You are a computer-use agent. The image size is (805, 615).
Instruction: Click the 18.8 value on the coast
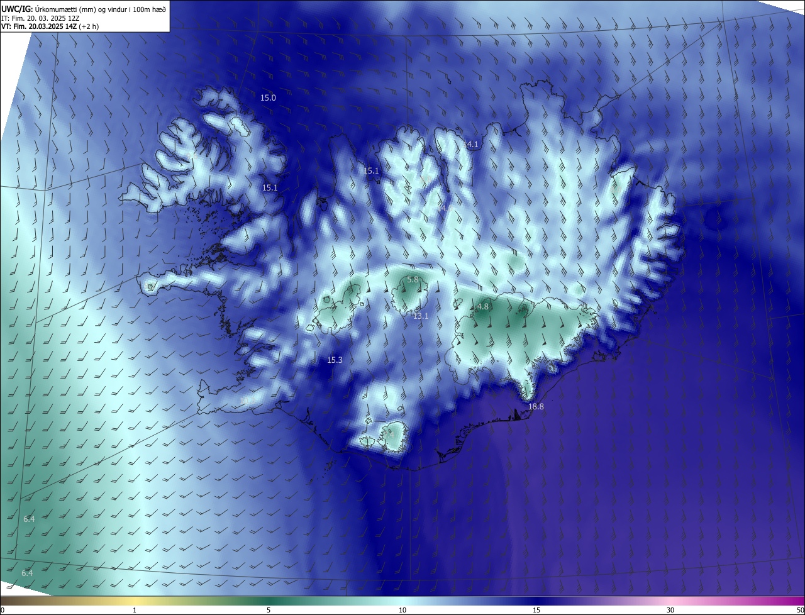(536, 406)
